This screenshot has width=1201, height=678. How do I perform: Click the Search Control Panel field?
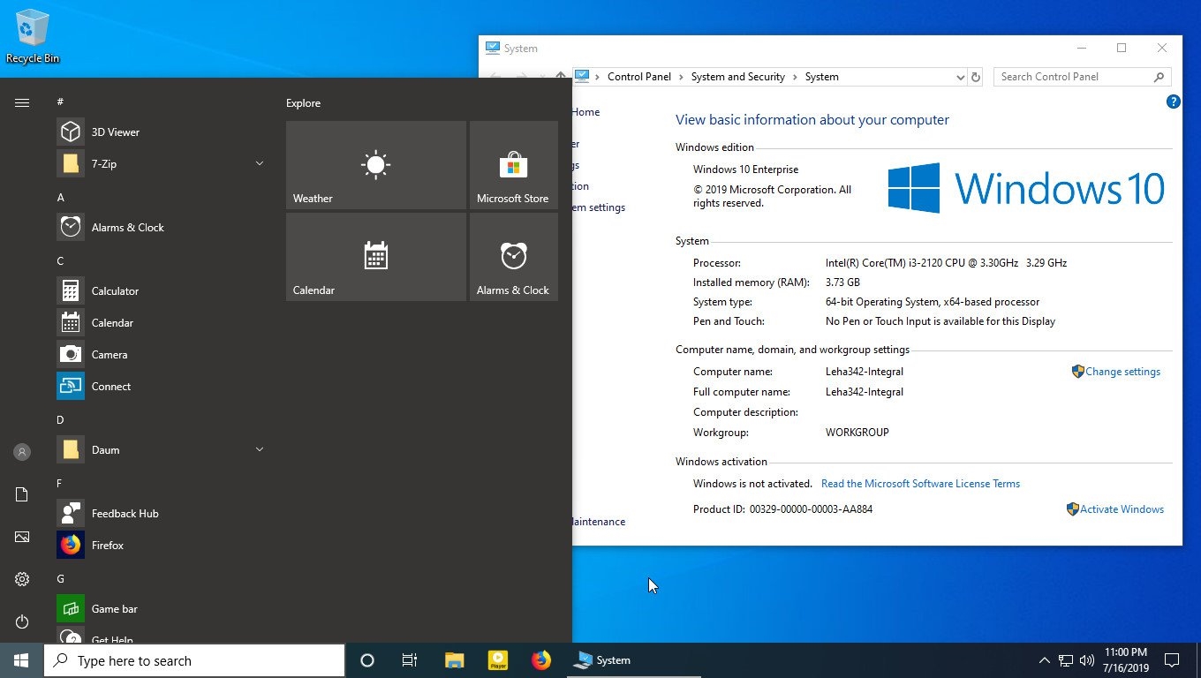1082,77
